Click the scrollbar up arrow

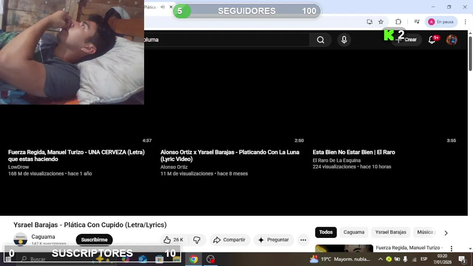click(470, 33)
